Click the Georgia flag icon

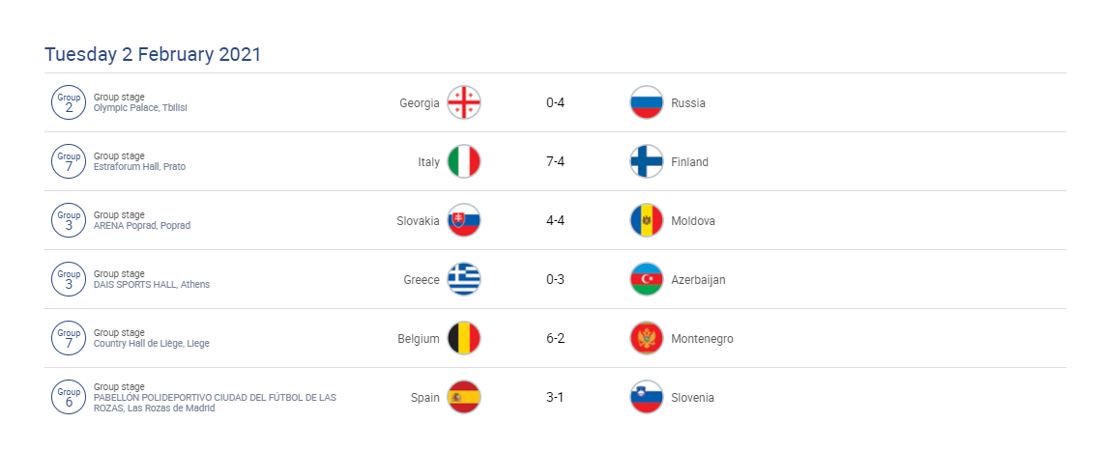pos(464,102)
